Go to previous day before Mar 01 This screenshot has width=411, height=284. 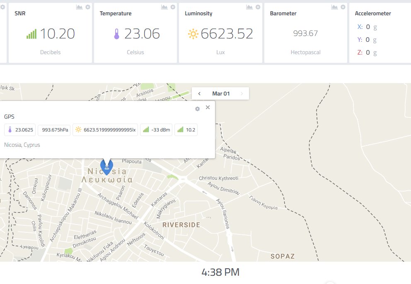(x=199, y=93)
